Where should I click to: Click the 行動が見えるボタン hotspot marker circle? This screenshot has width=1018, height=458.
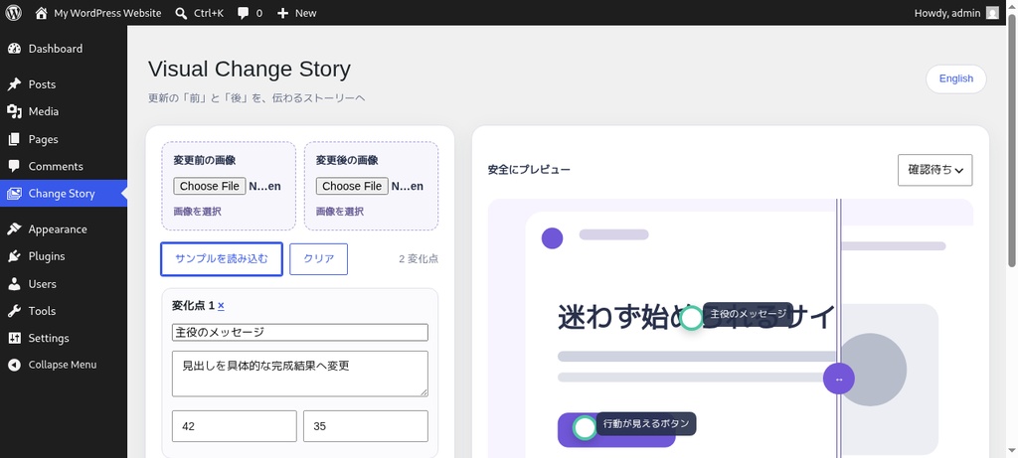click(x=585, y=427)
